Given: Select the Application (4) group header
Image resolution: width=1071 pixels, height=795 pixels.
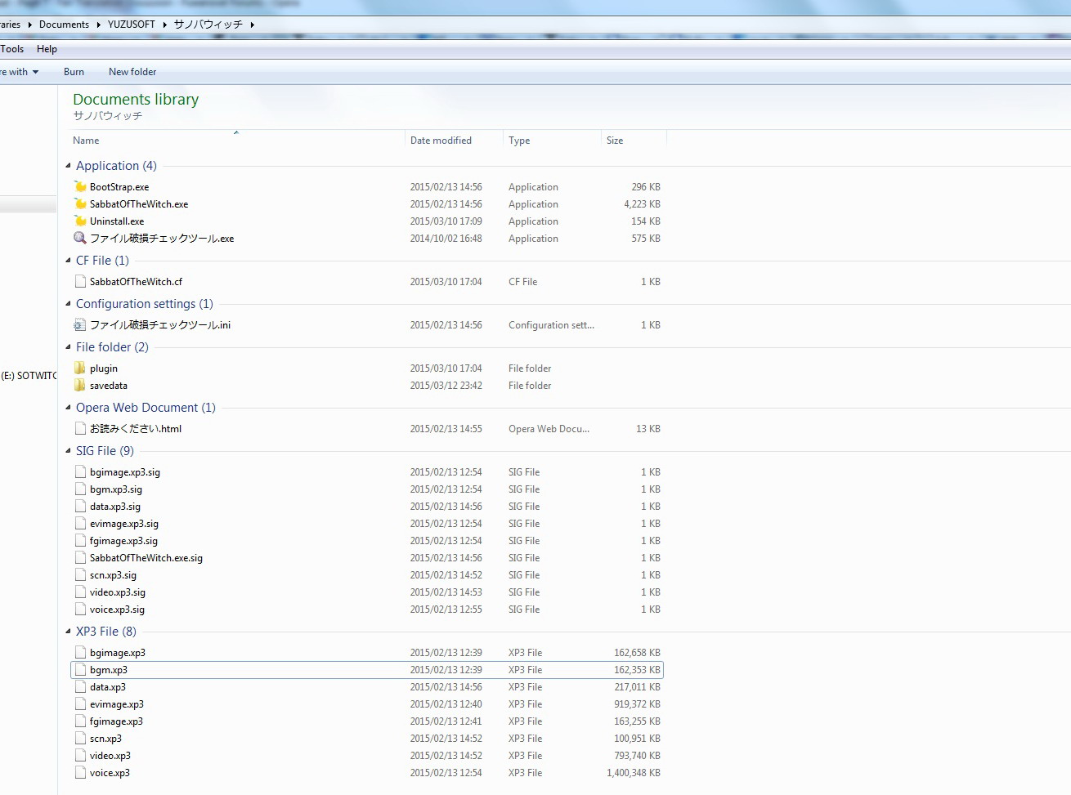Looking at the screenshot, I should [116, 166].
